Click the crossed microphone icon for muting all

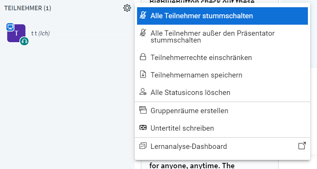pos(143,15)
